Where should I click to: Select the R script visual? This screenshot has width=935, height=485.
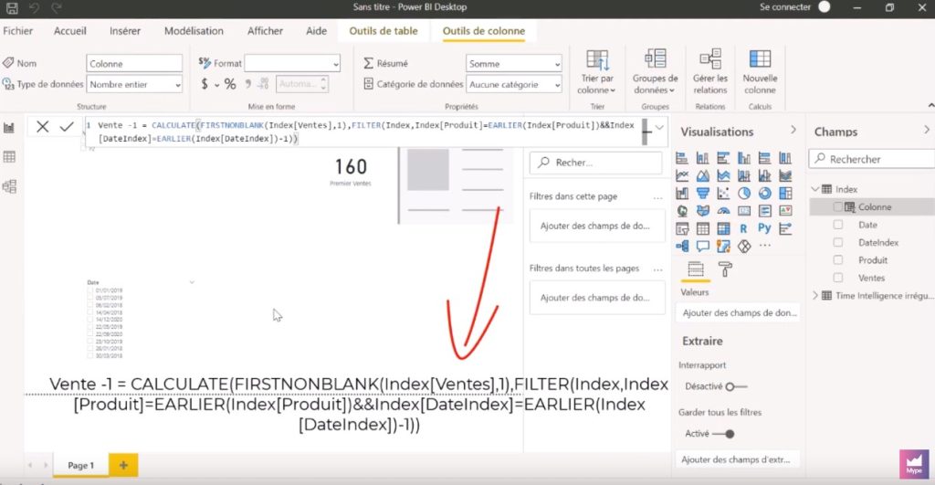743,228
